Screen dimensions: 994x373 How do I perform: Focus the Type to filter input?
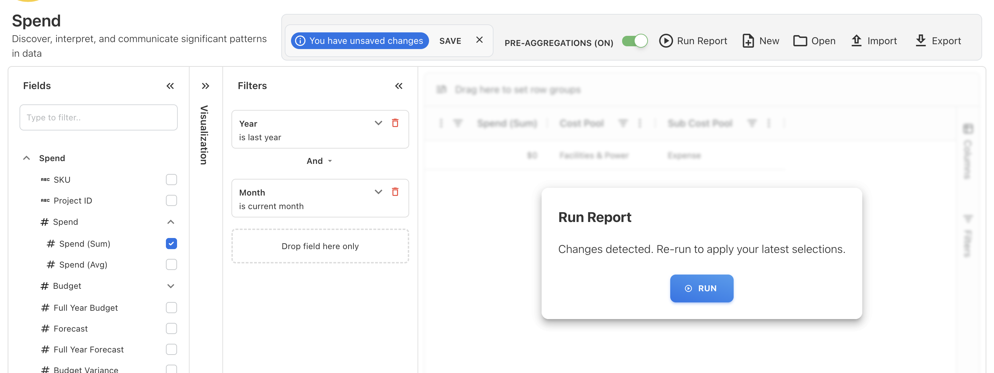98,118
